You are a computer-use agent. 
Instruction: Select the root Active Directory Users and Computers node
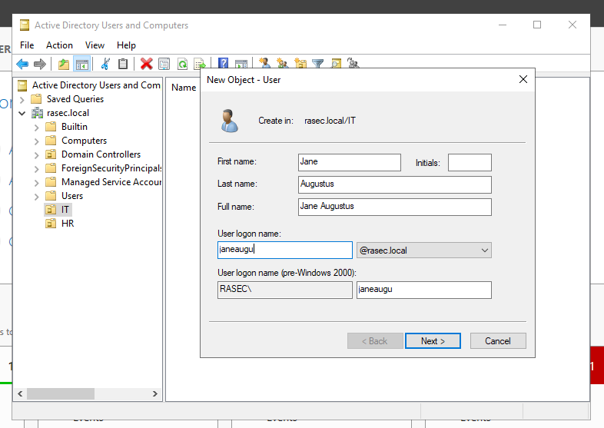(x=96, y=85)
